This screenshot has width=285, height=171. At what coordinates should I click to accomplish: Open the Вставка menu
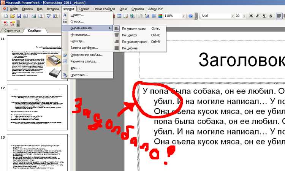pos(53,9)
